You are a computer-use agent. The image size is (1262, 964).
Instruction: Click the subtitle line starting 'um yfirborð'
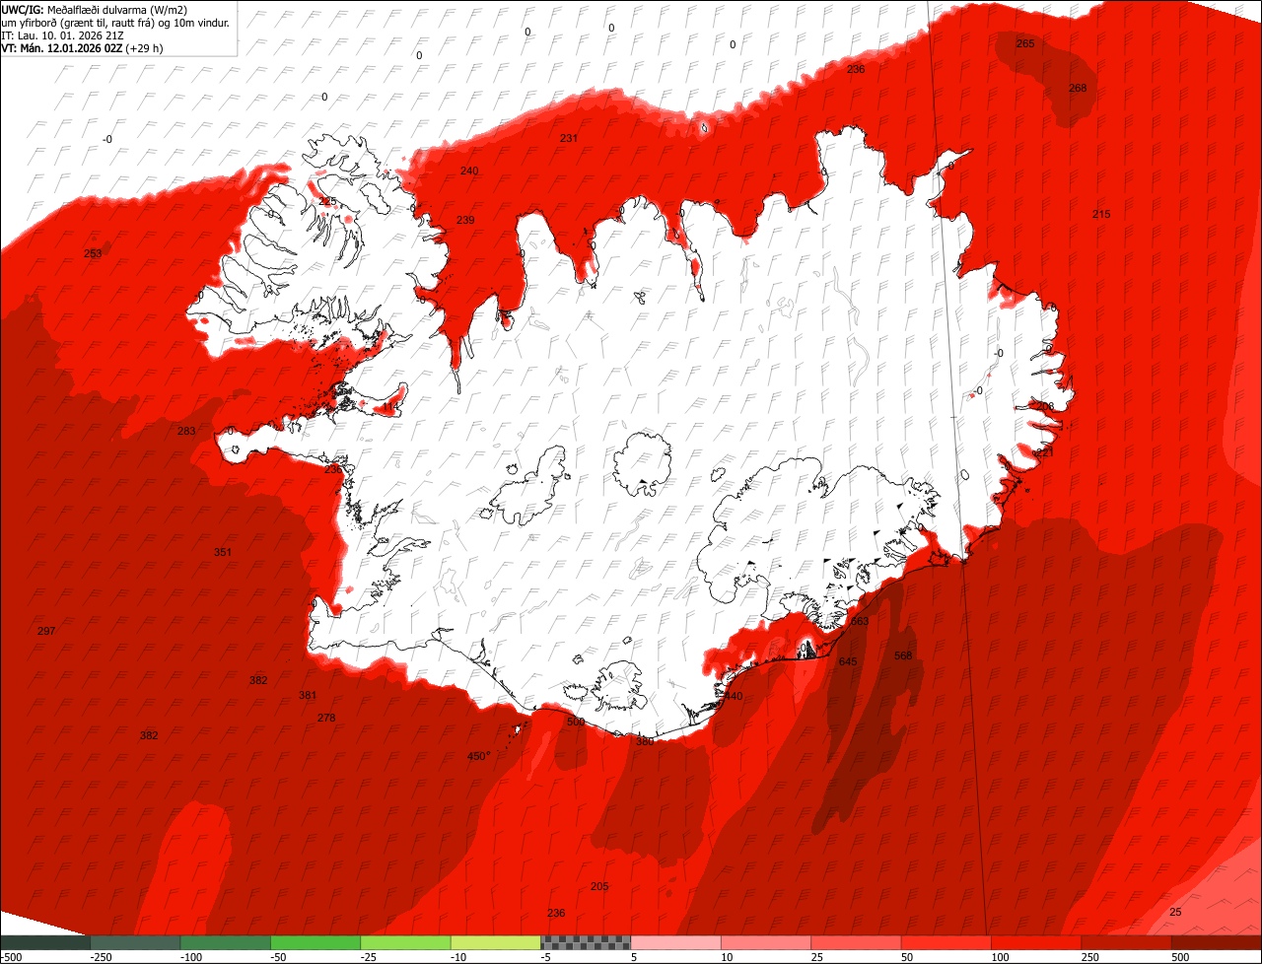coord(116,22)
